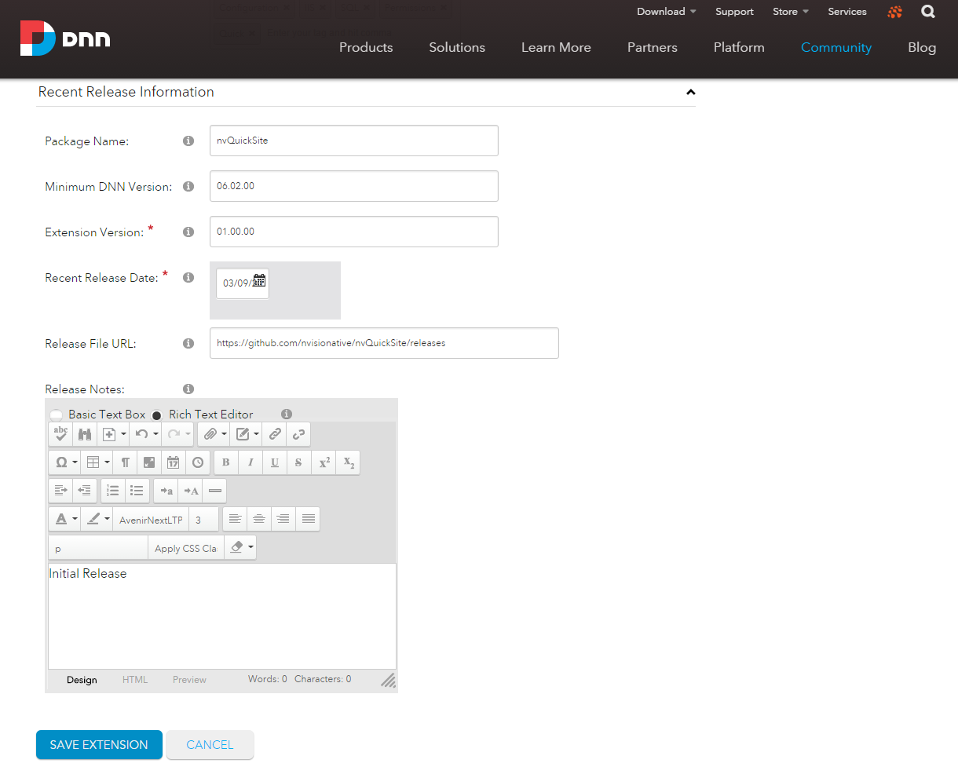Select the Basic Text Box option

coord(57,415)
